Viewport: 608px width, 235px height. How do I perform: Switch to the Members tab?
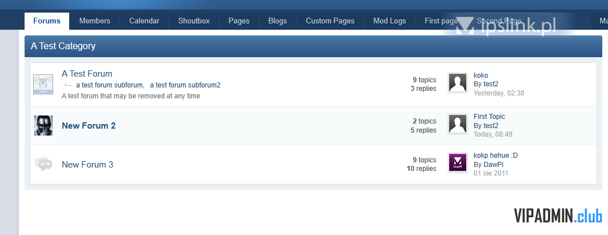click(95, 21)
